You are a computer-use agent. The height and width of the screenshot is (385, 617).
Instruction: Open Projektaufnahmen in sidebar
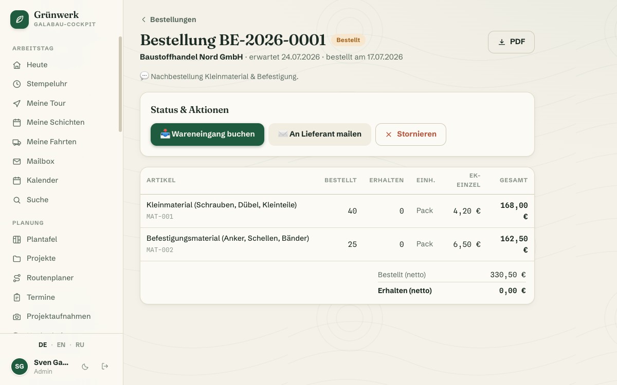[x=61, y=317]
